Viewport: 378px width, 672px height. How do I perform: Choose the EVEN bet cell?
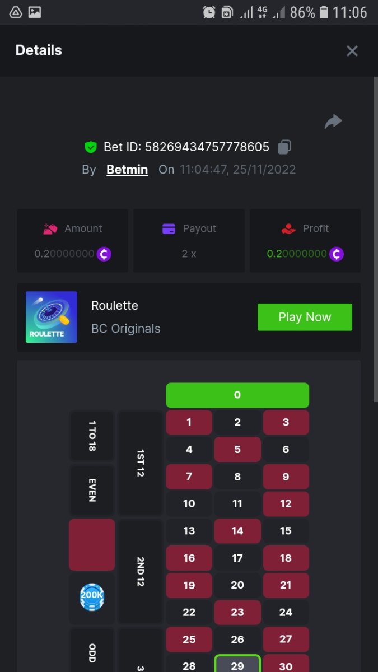(92, 490)
